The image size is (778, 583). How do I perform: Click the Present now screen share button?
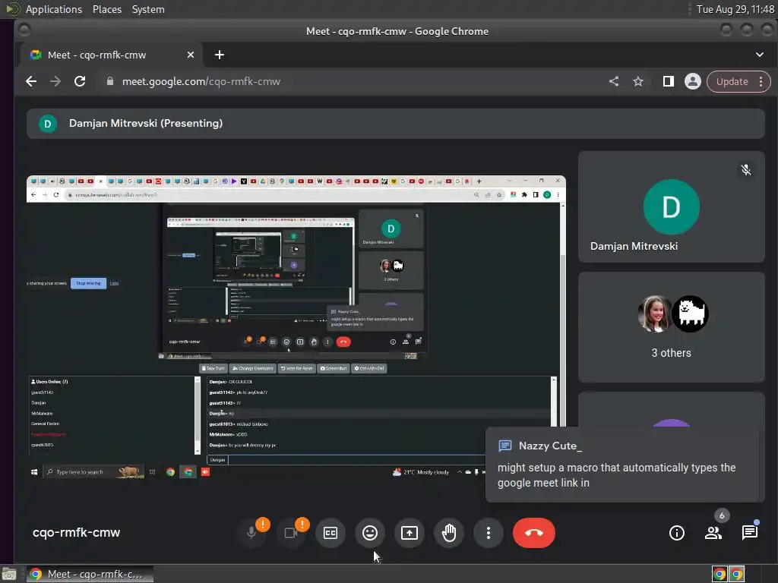point(410,533)
